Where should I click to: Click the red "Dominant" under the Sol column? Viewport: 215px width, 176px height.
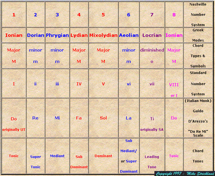click(x=103, y=156)
